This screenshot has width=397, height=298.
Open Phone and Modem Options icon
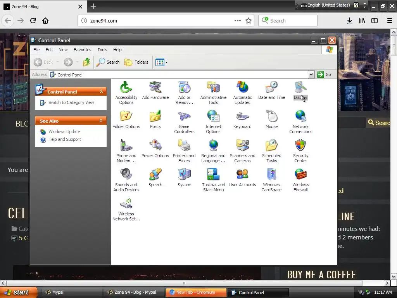(126, 151)
